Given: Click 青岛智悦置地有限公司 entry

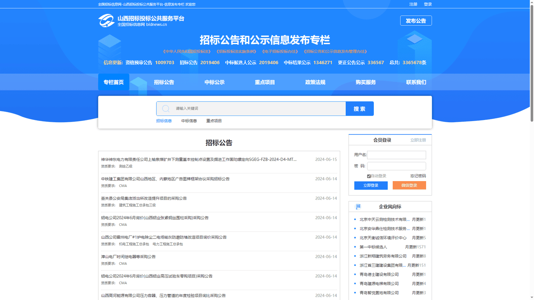Looking at the screenshot, I should tap(379, 293).
